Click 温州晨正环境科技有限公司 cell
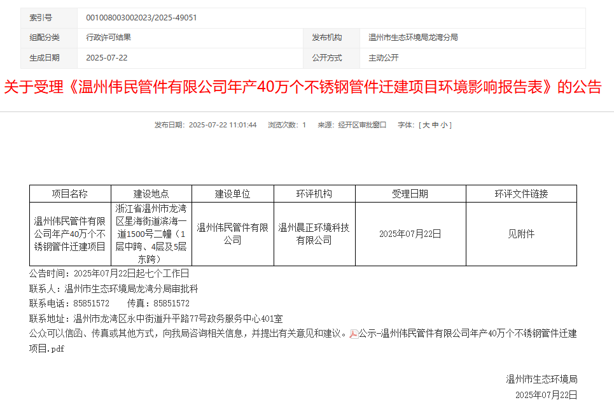This screenshot has width=614, height=407. pos(314,234)
